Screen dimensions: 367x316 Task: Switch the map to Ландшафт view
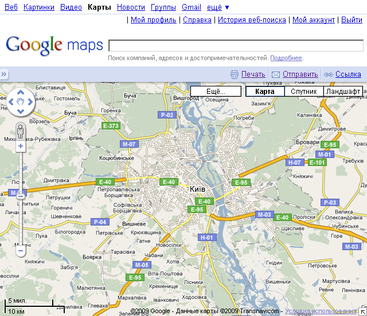342,92
